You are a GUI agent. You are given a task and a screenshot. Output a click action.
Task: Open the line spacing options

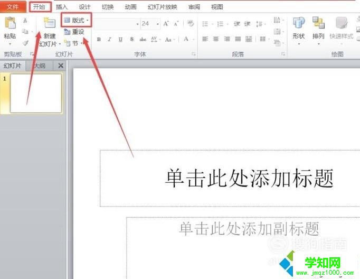coord(260,24)
